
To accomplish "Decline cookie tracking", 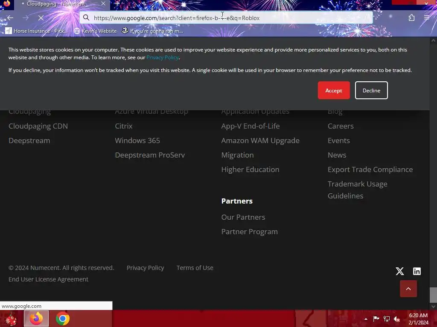I will point(371,90).
